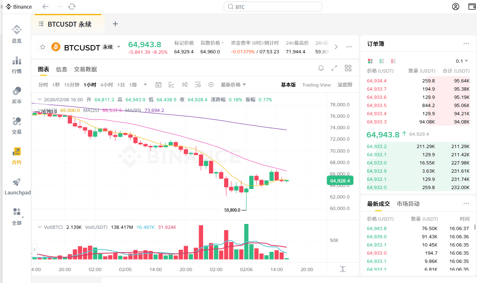Switch to the 交易数据 trading data tab

[85, 69]
